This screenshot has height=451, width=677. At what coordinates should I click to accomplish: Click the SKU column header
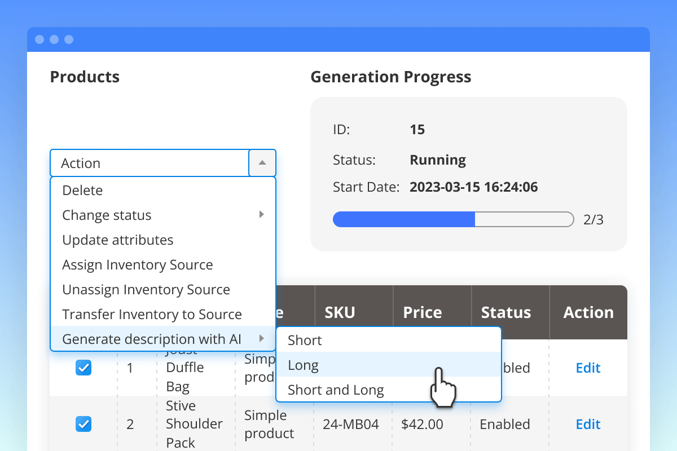340,312
